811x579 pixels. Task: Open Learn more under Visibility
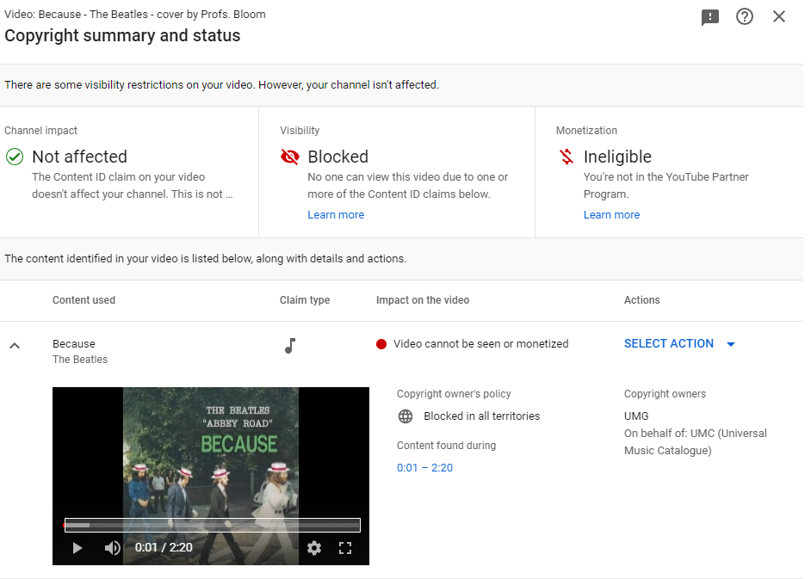(x=336, y=215)
